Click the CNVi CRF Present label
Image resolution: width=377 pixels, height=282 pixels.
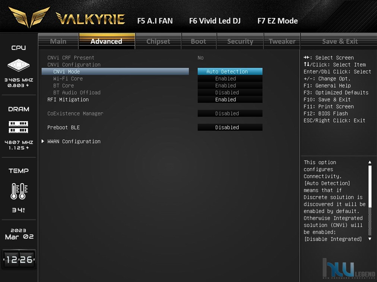coord(71,58)
